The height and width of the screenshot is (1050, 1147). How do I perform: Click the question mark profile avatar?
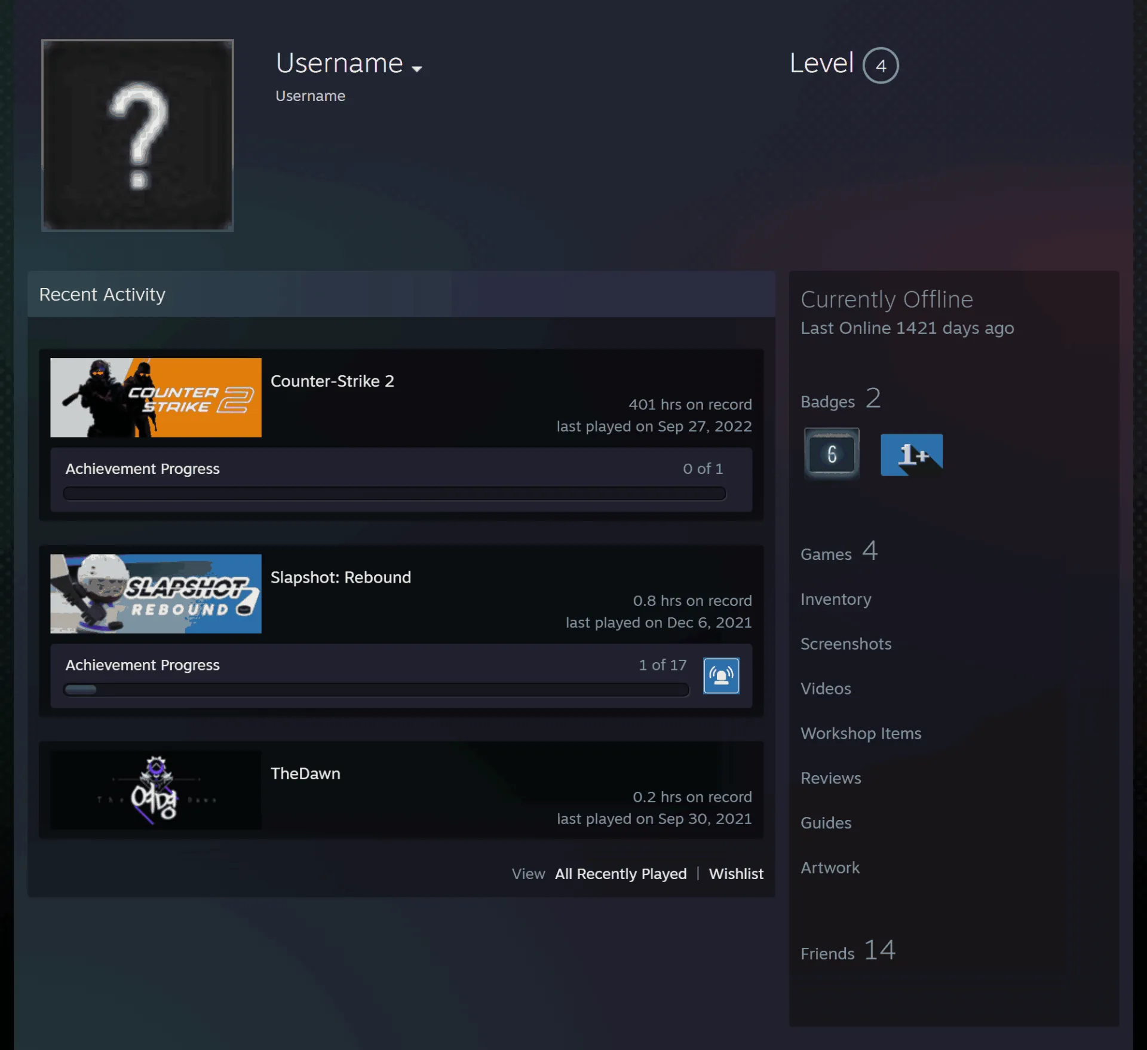click(x=137, y=135)
